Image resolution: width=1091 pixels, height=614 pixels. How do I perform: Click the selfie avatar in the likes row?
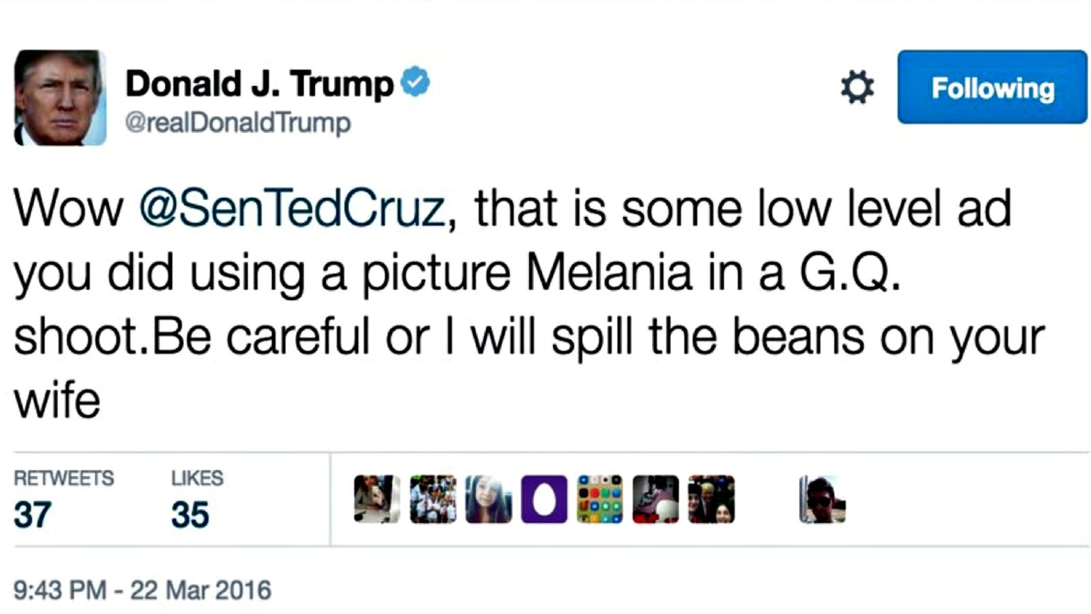point(488,498)
